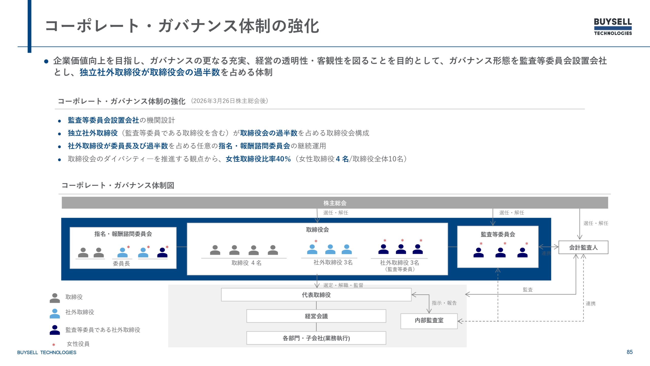The width and height of the screenshot is (650, 366).
Task: Click the 委員長 light blue person icon
Action: 122,252
